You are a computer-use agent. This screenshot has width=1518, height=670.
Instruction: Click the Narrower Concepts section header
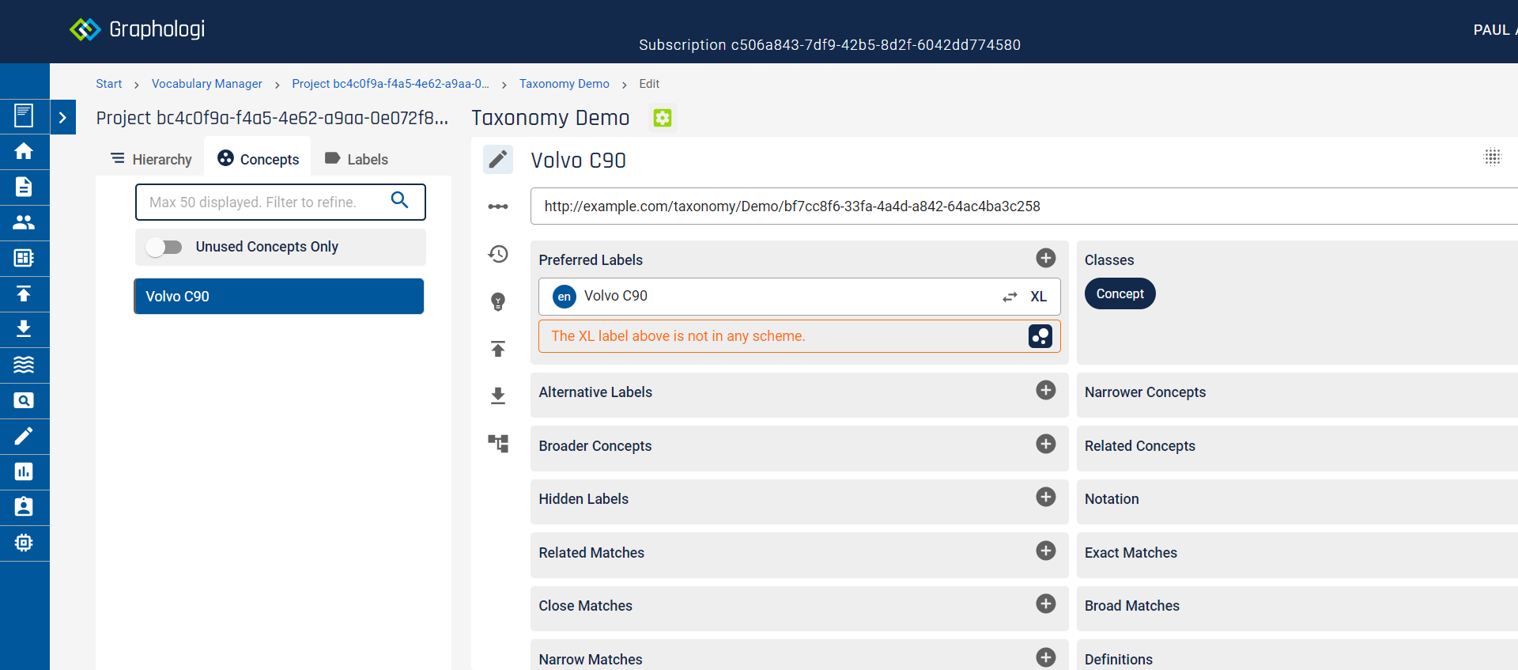coord(1145,392)
